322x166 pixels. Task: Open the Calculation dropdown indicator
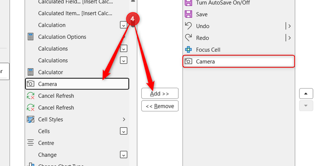(x=123, y=25)
